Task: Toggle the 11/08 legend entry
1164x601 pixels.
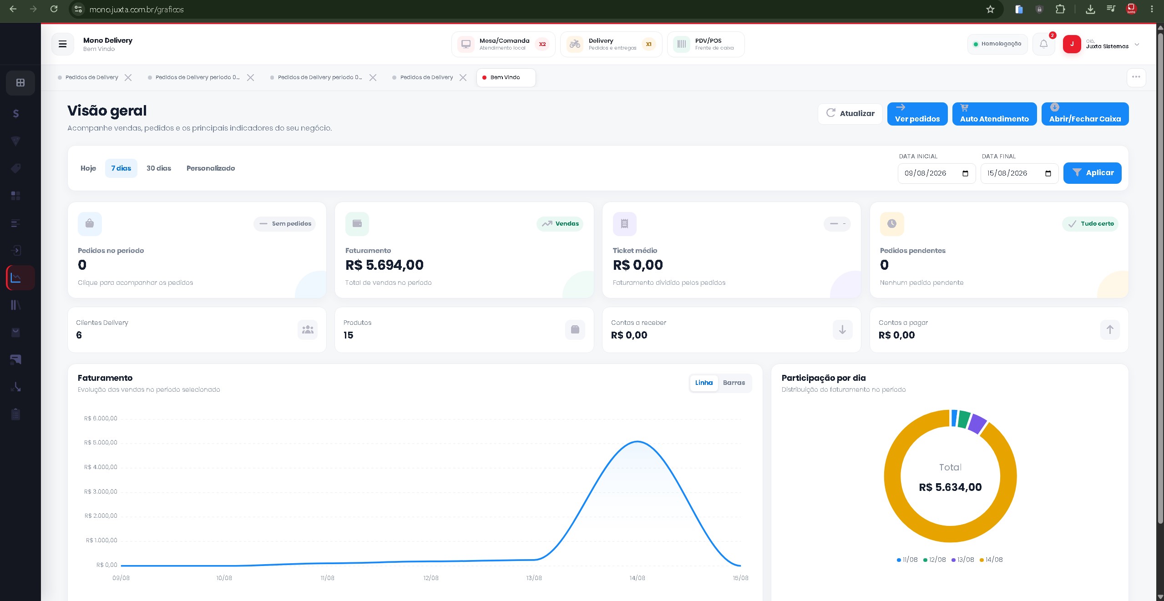Action: [x=907, y=560]
